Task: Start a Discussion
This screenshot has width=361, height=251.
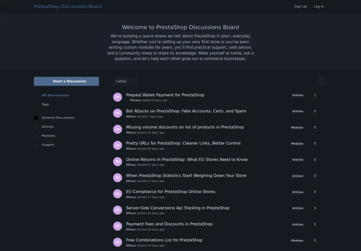Action: 66,81
